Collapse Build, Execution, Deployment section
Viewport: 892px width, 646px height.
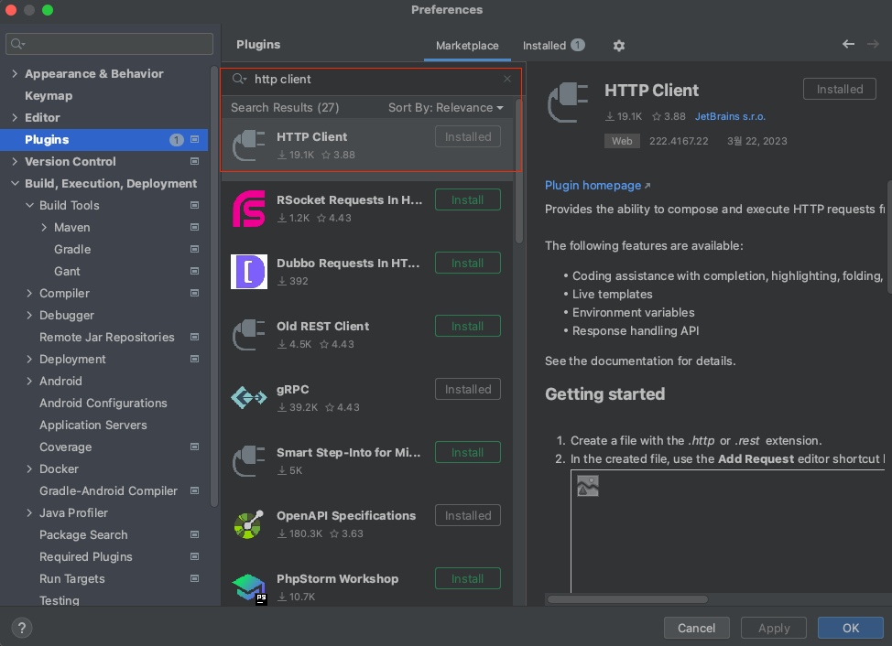[x=15, y=184]
